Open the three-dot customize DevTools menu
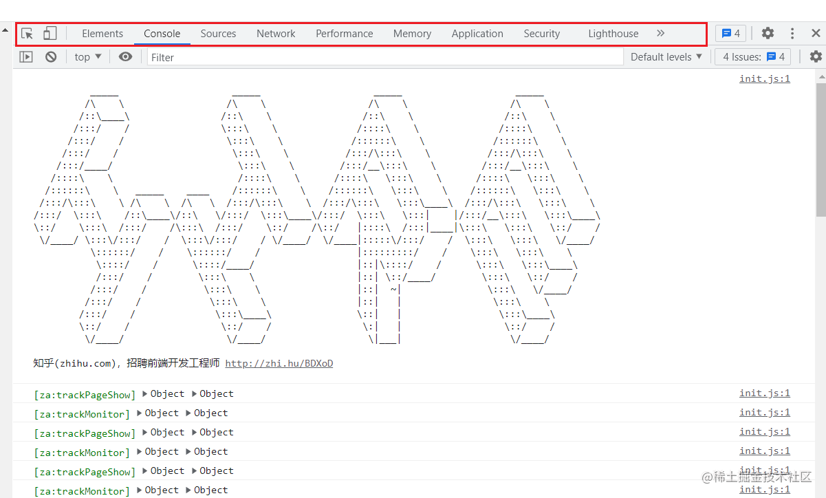This screenshot has height=498, width=826. click(792, 33)
